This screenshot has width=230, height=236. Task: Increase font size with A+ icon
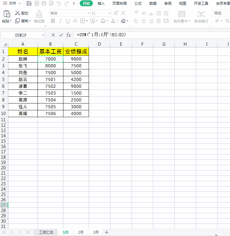(116, 13)
